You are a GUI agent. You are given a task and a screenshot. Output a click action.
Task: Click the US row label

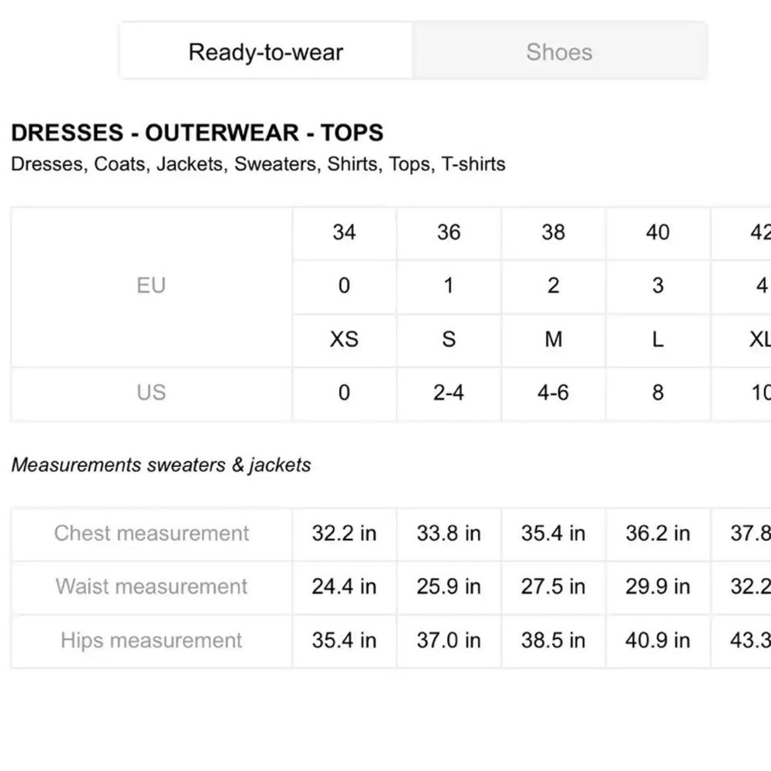[151, 392]
